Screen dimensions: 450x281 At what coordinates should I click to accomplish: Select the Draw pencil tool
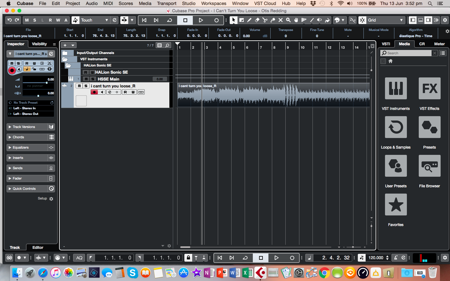249,20
